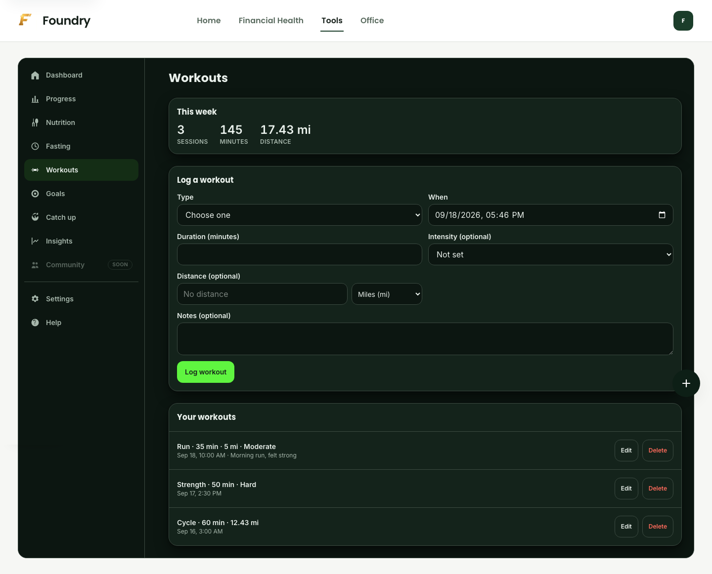This screenshot has height=574, width=712.
Task: Click the Help question mark icon
Action: click(x=35, y=323)
